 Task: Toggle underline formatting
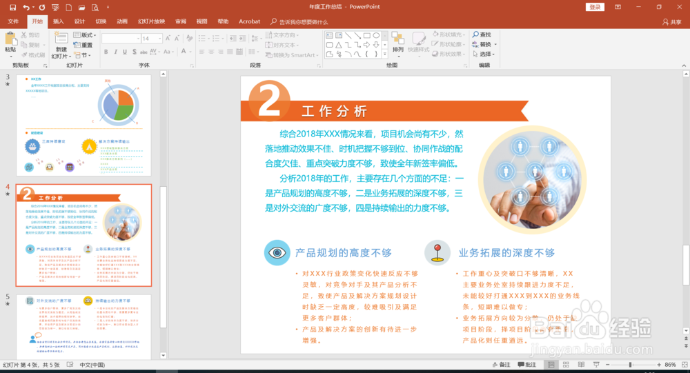pos(125,52)
